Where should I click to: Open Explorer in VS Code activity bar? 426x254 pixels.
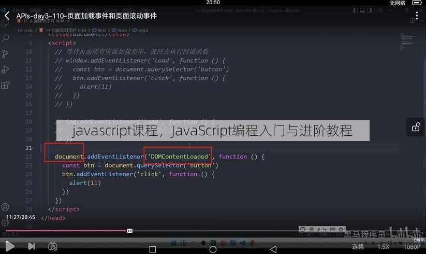5,24
